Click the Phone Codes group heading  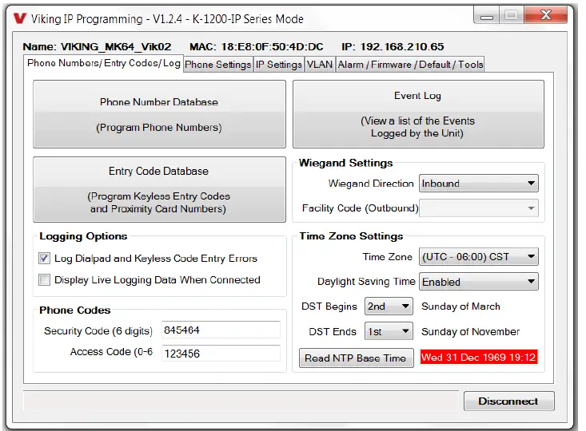point(74,310)
